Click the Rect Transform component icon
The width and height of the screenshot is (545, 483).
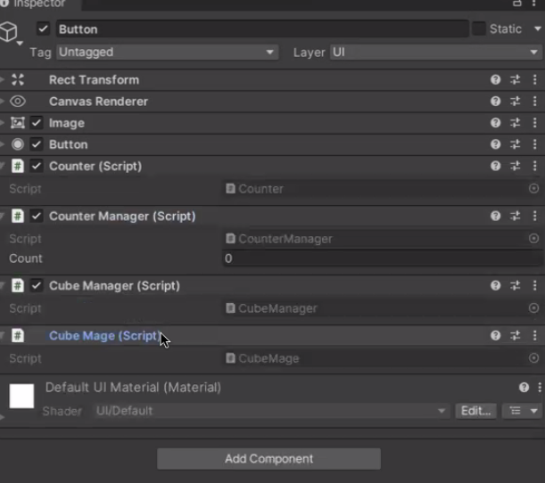(x=18, y=80)
